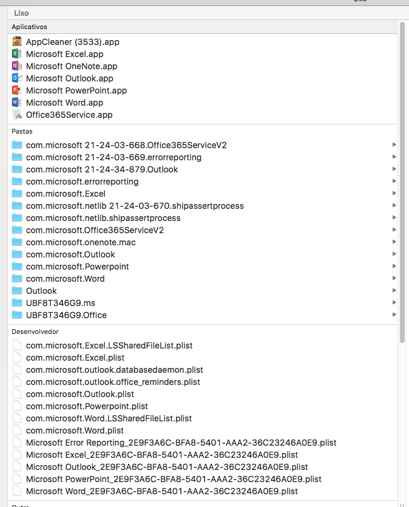
Task: Expand the UBF8T346G9.Office folder arrow
Action: tap(394, 315)
